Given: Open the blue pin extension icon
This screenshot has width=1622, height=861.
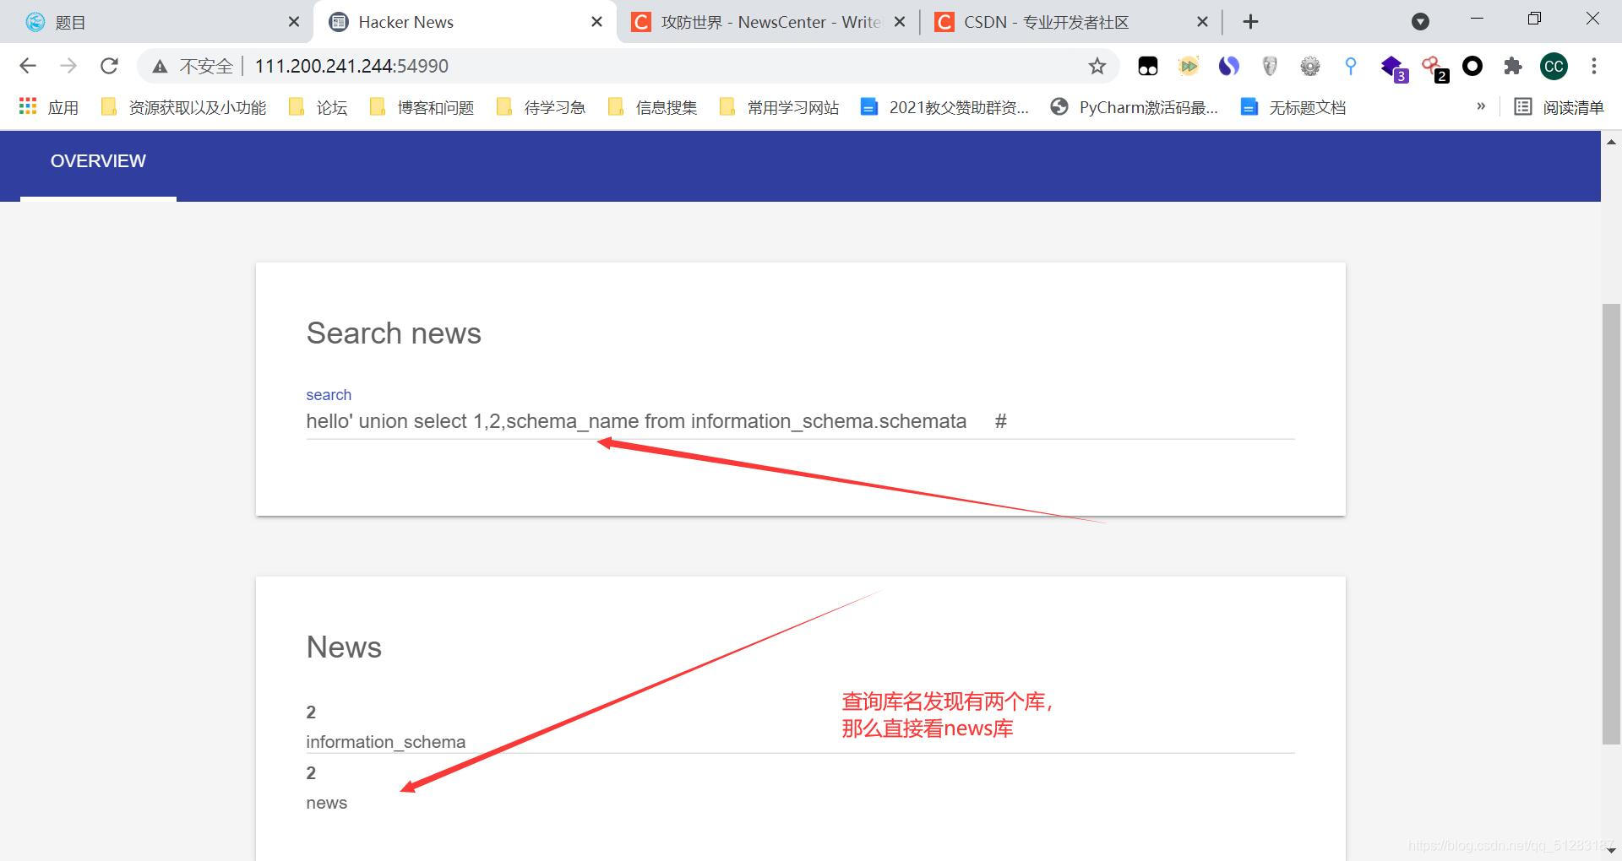Looking at the screenshot, I should pos(1350,66).
